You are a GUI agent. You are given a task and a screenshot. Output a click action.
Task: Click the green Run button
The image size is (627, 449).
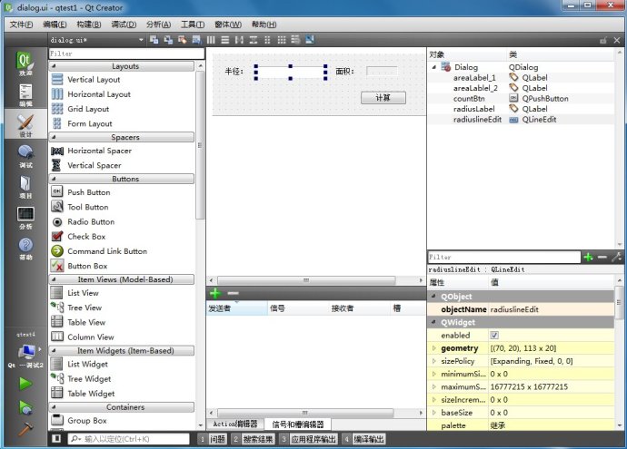coord(25,384)
